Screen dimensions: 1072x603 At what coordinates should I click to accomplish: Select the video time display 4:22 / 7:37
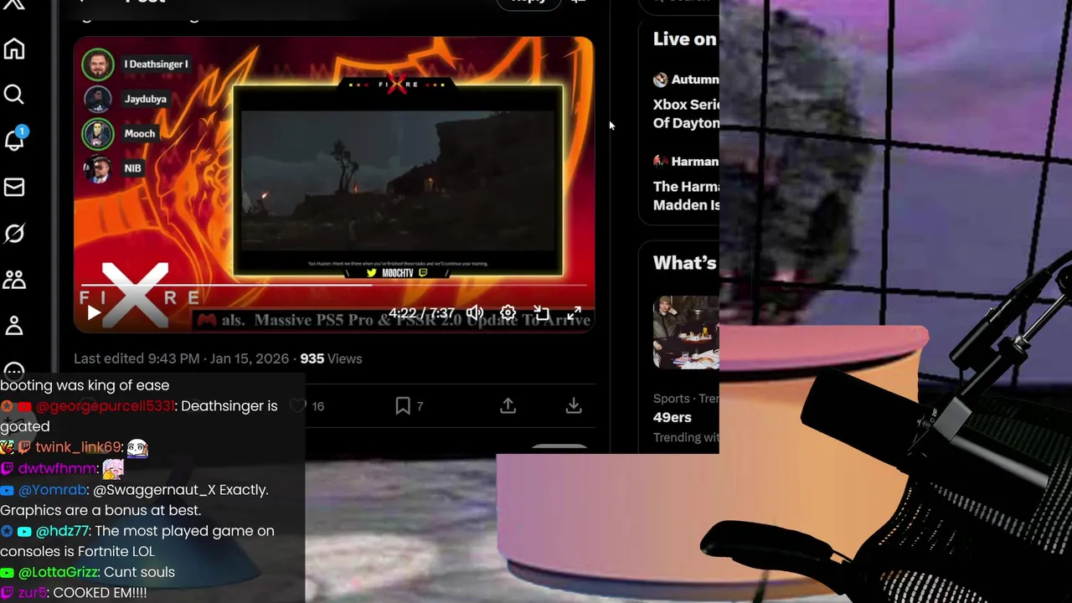(x=421, y=313)
